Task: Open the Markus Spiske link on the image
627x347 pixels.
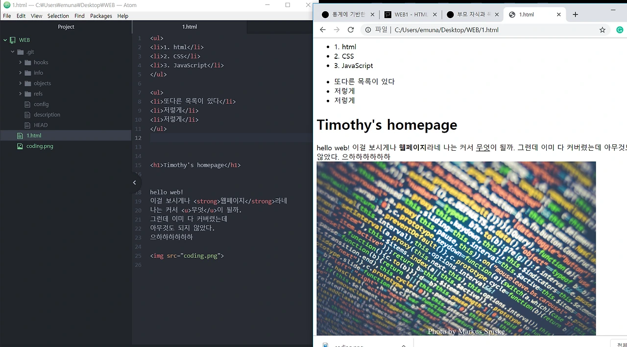Action: coord(481,331)
